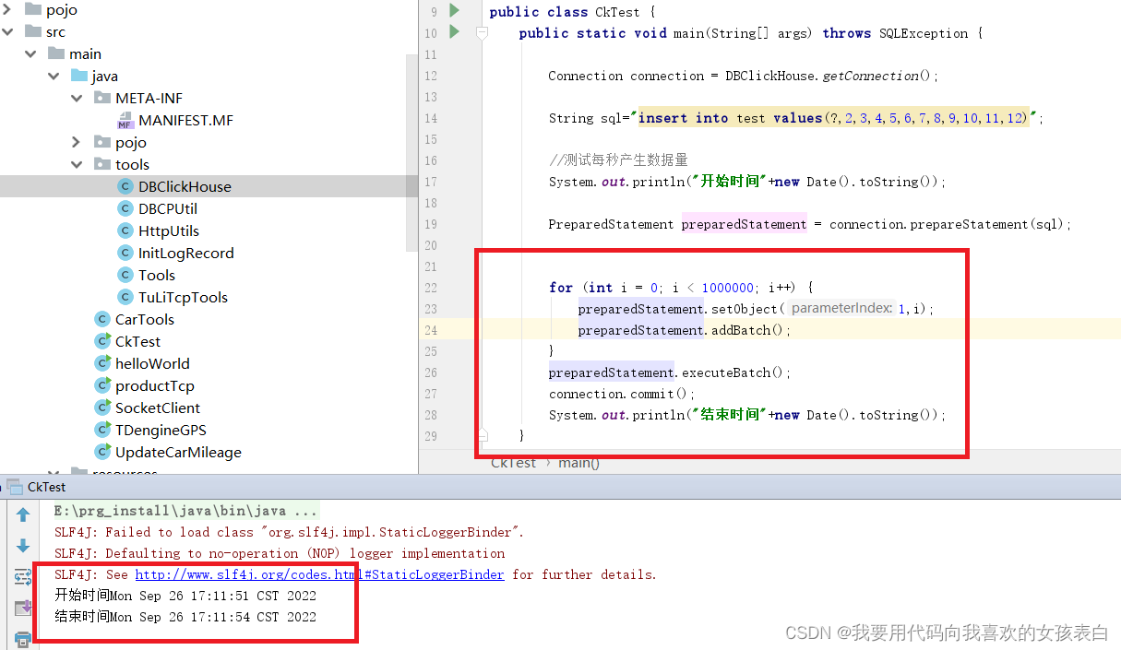Click the class icon beside CarTools
Screen dimensions: 1121x650
pyautogui.click(x=101, y=319)
